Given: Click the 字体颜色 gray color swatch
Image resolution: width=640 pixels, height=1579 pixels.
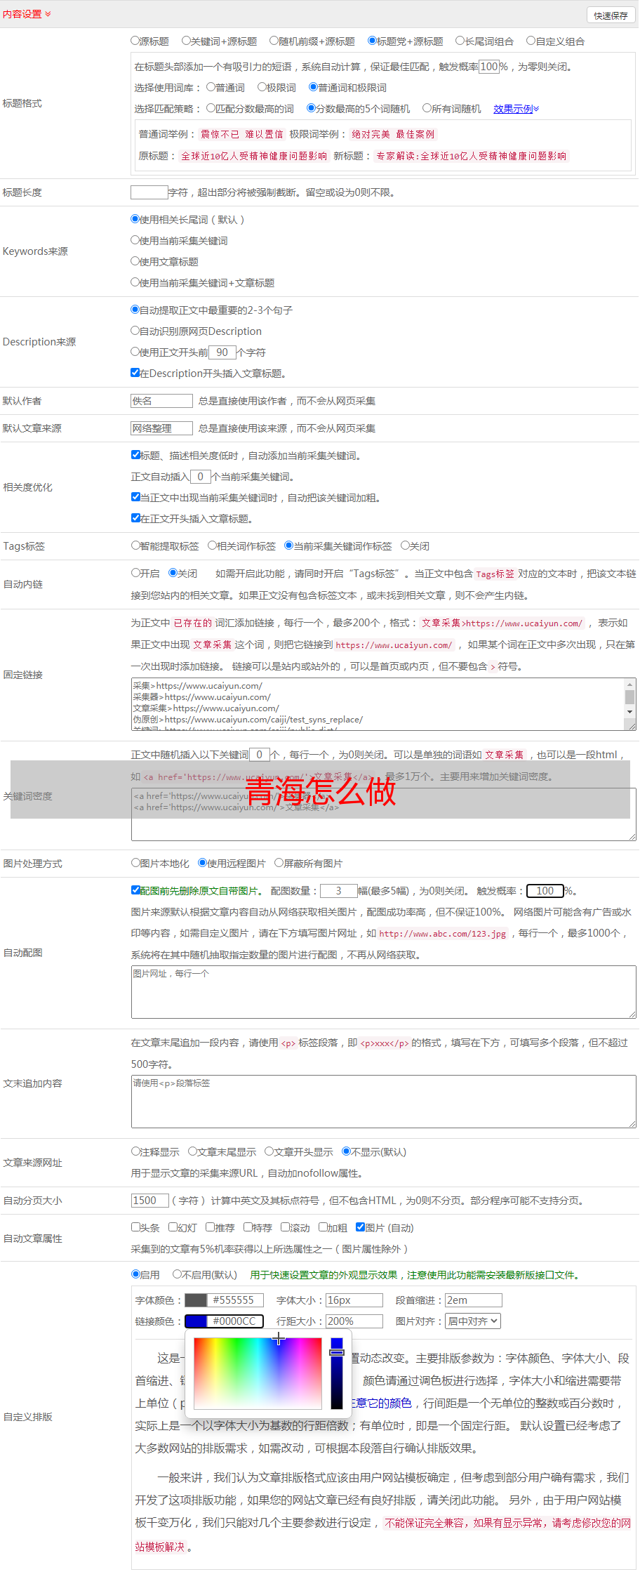Looking at the screenshot, I should (x=196, y=1300).
